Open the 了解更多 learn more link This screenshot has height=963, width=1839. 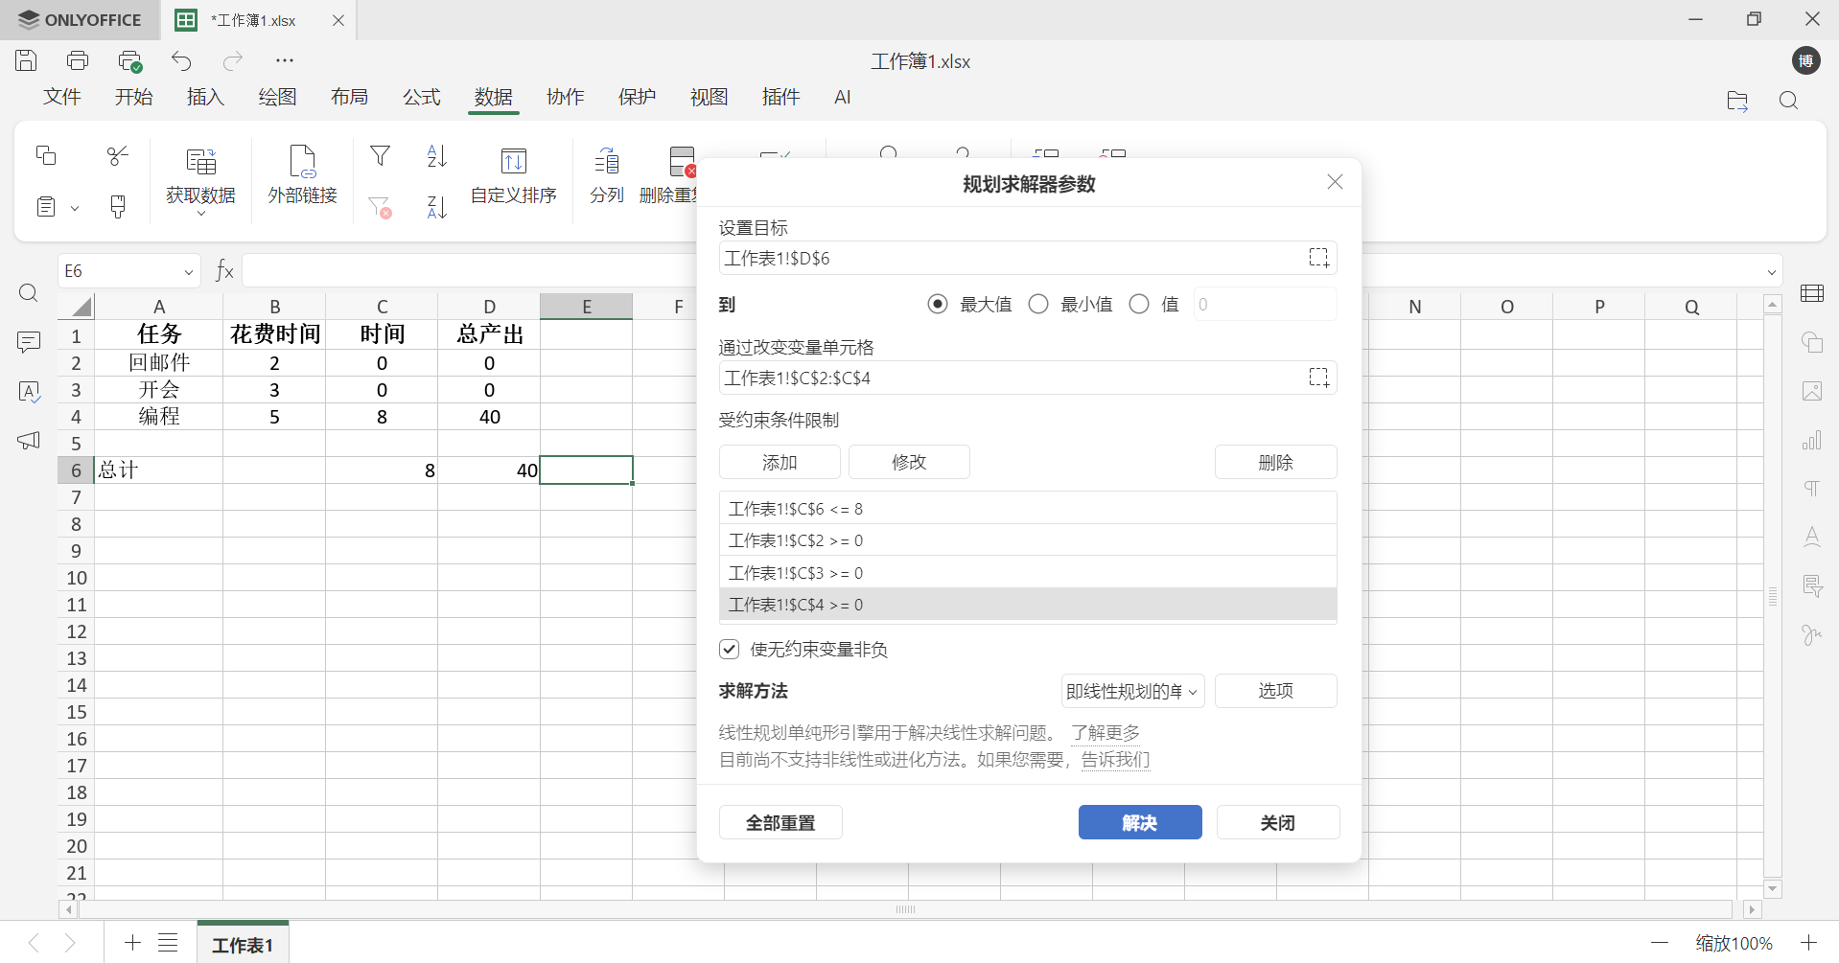click(x=1106, y=733)
